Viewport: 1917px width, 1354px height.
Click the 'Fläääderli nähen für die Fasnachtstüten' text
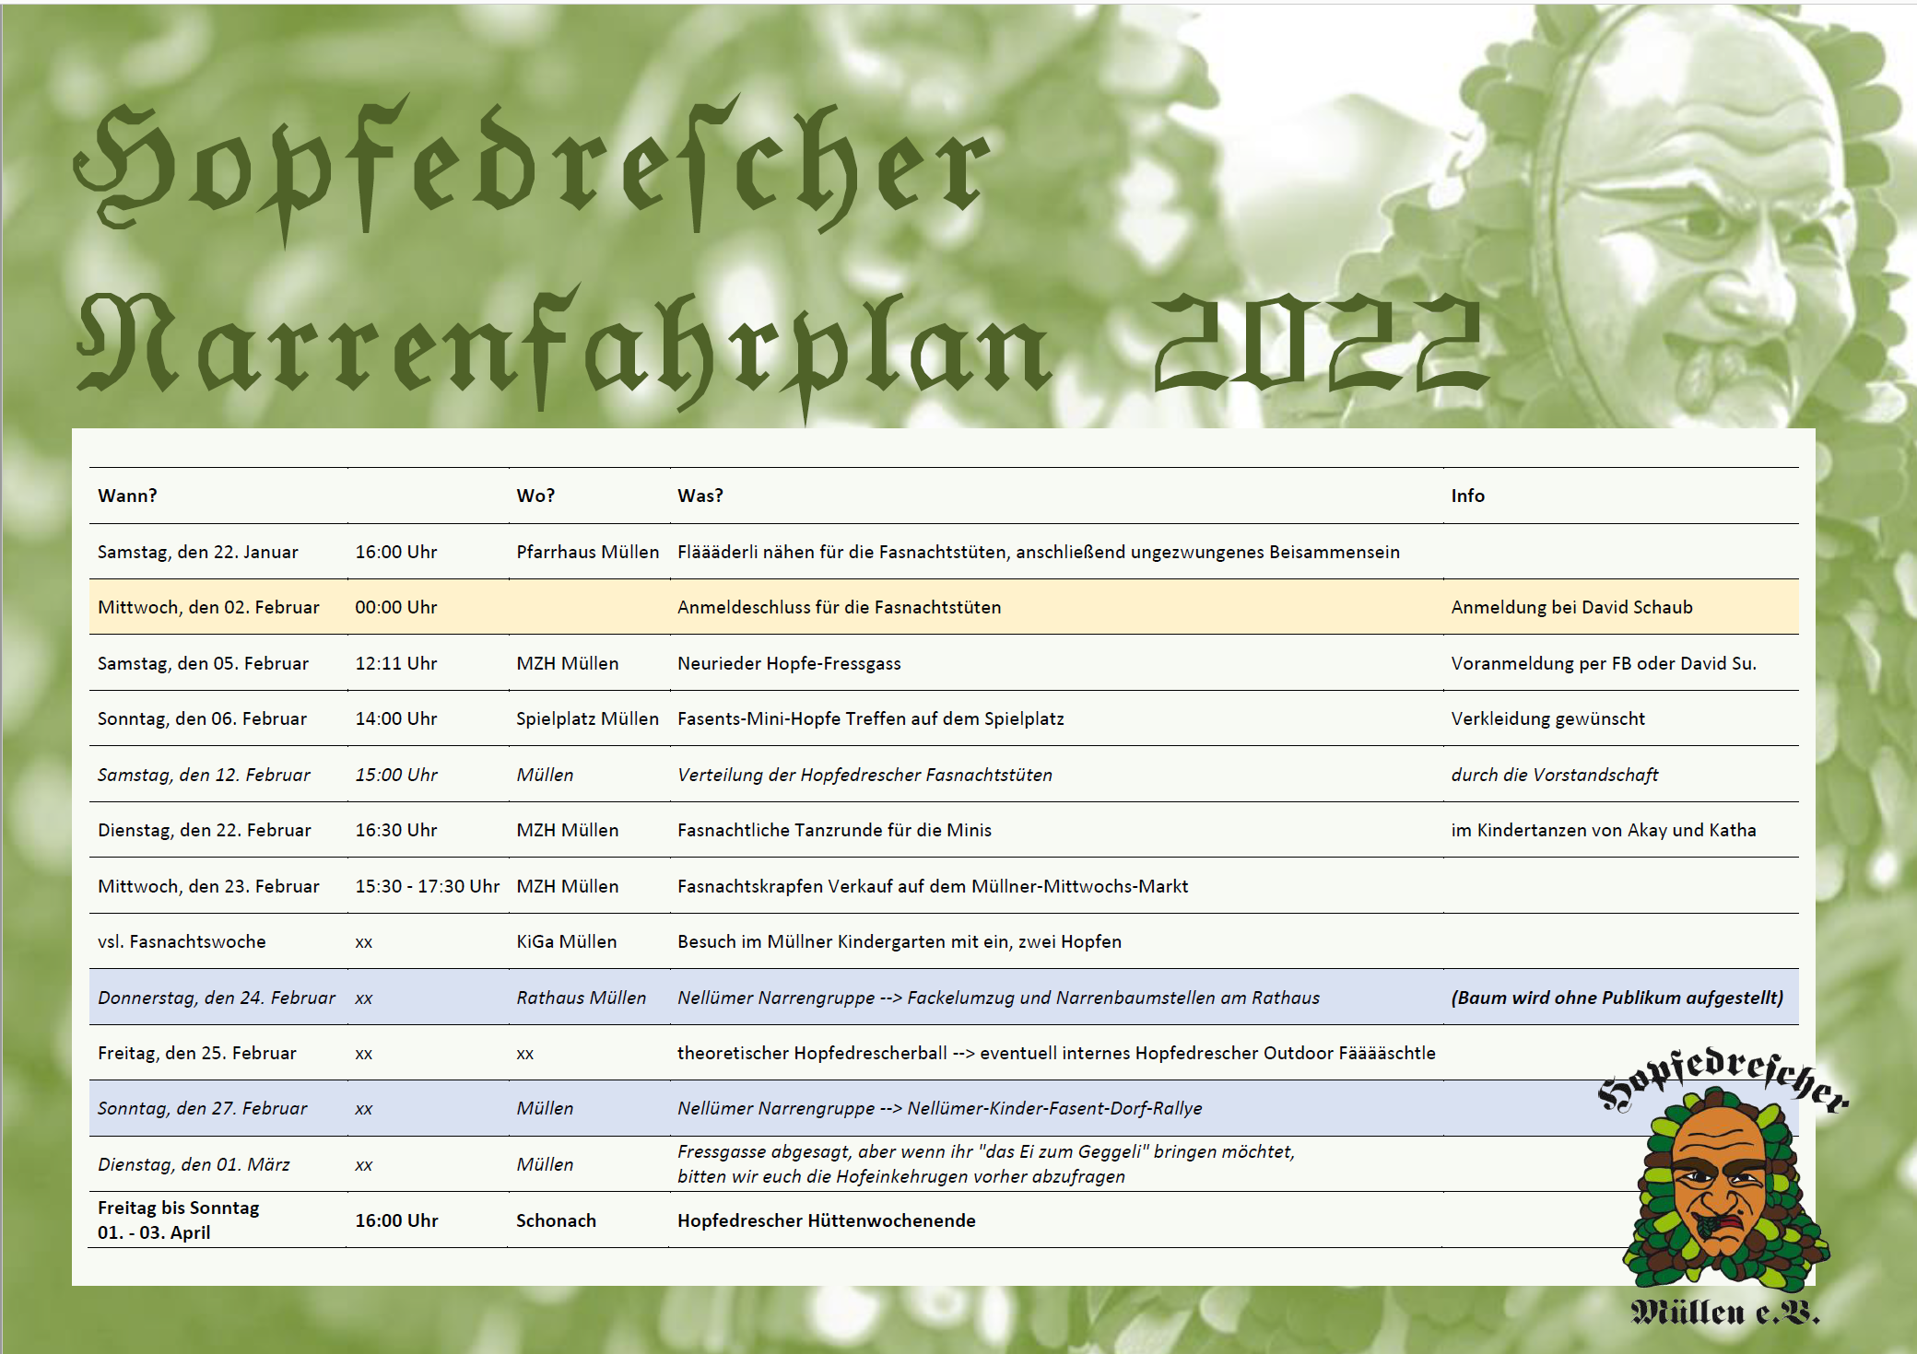pos(841,552)
